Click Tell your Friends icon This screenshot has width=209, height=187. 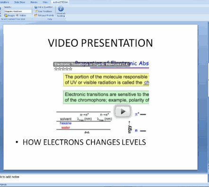(36, 15)
